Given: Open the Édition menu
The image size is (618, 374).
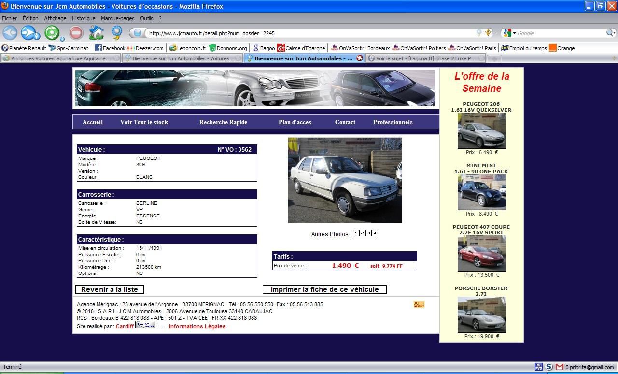Looking at the screenshot, I should tap(30, 18).
